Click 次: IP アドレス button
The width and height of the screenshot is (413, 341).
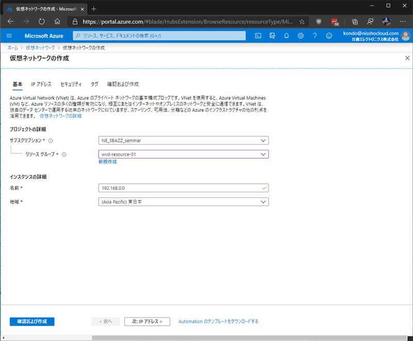[x=147, y=321]
